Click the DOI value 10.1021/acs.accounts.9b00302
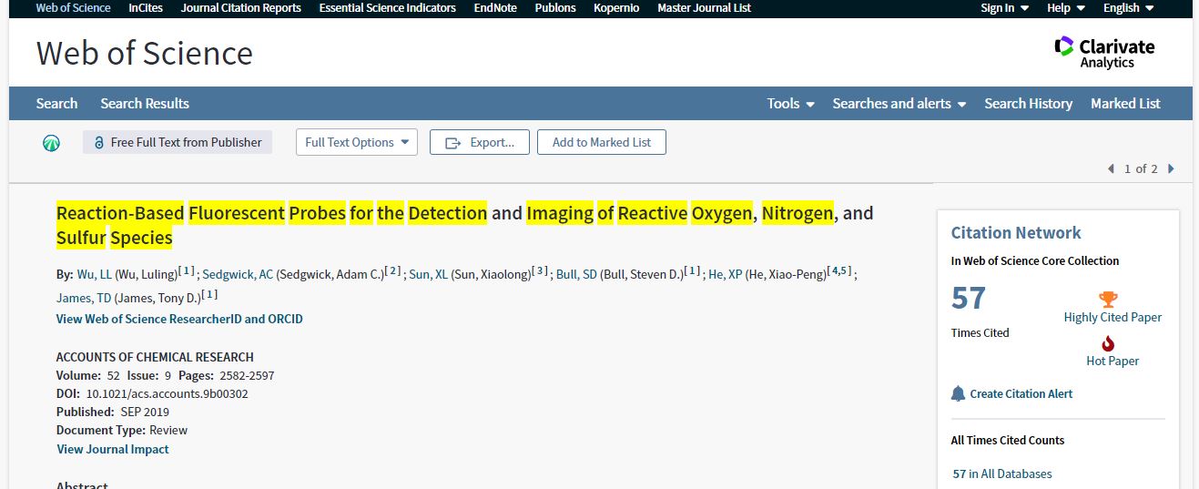Viewport: 1199px width, 489px height. click(x=167, y=393)
